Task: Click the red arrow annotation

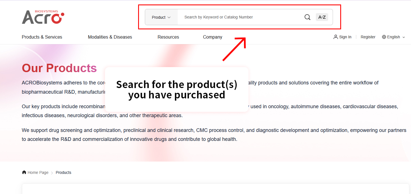Action: [x=234, y=49]
